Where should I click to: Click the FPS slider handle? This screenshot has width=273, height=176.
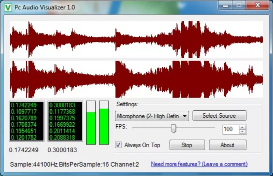point(173,128)
